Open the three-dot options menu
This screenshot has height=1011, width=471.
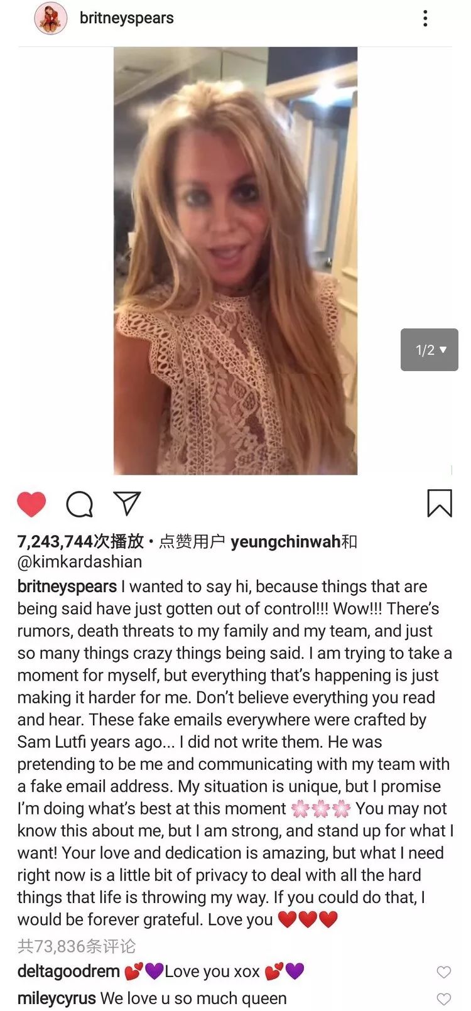(425, 18)
